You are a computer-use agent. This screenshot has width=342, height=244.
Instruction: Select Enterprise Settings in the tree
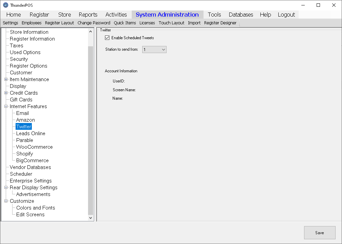point(31,180)
